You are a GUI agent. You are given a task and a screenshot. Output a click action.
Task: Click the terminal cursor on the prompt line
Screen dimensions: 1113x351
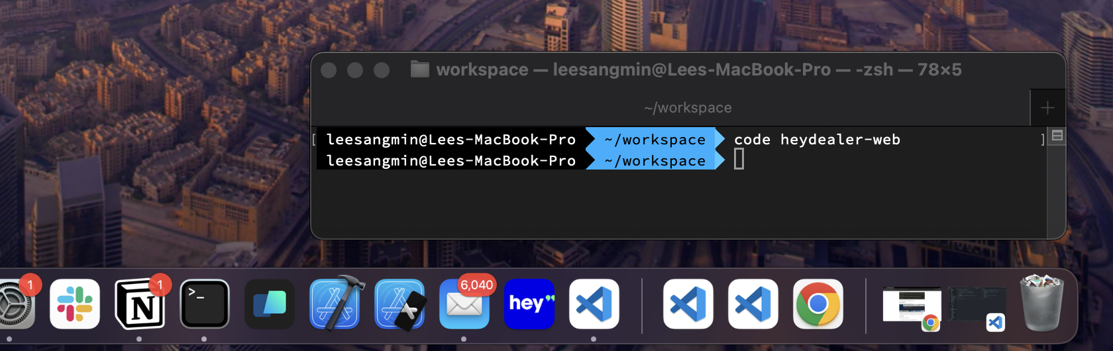(x=739, y=160)
